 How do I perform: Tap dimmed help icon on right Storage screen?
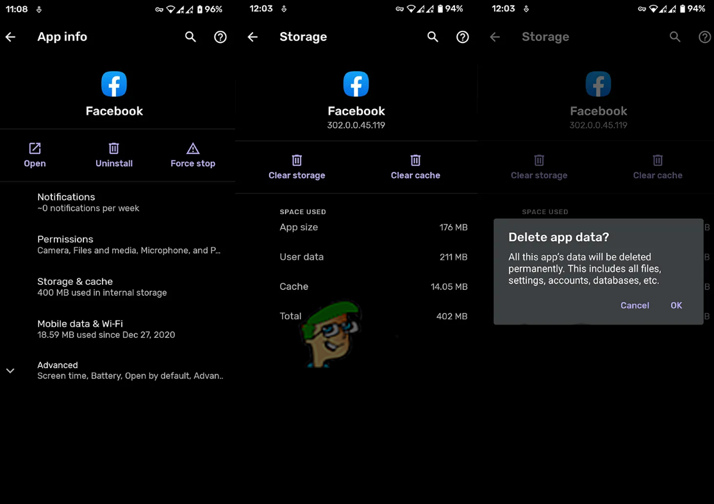(x=705, y=37)
